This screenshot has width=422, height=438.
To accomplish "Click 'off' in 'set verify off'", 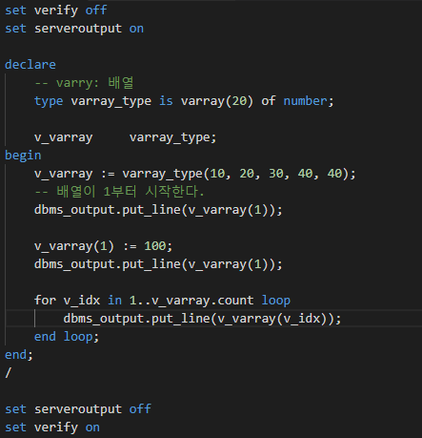I will pyautogui.click(x=96, y=10).
